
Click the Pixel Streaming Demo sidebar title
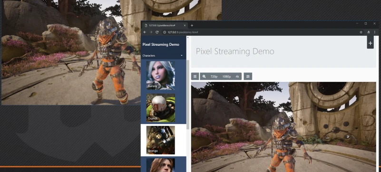pos(161,44)
